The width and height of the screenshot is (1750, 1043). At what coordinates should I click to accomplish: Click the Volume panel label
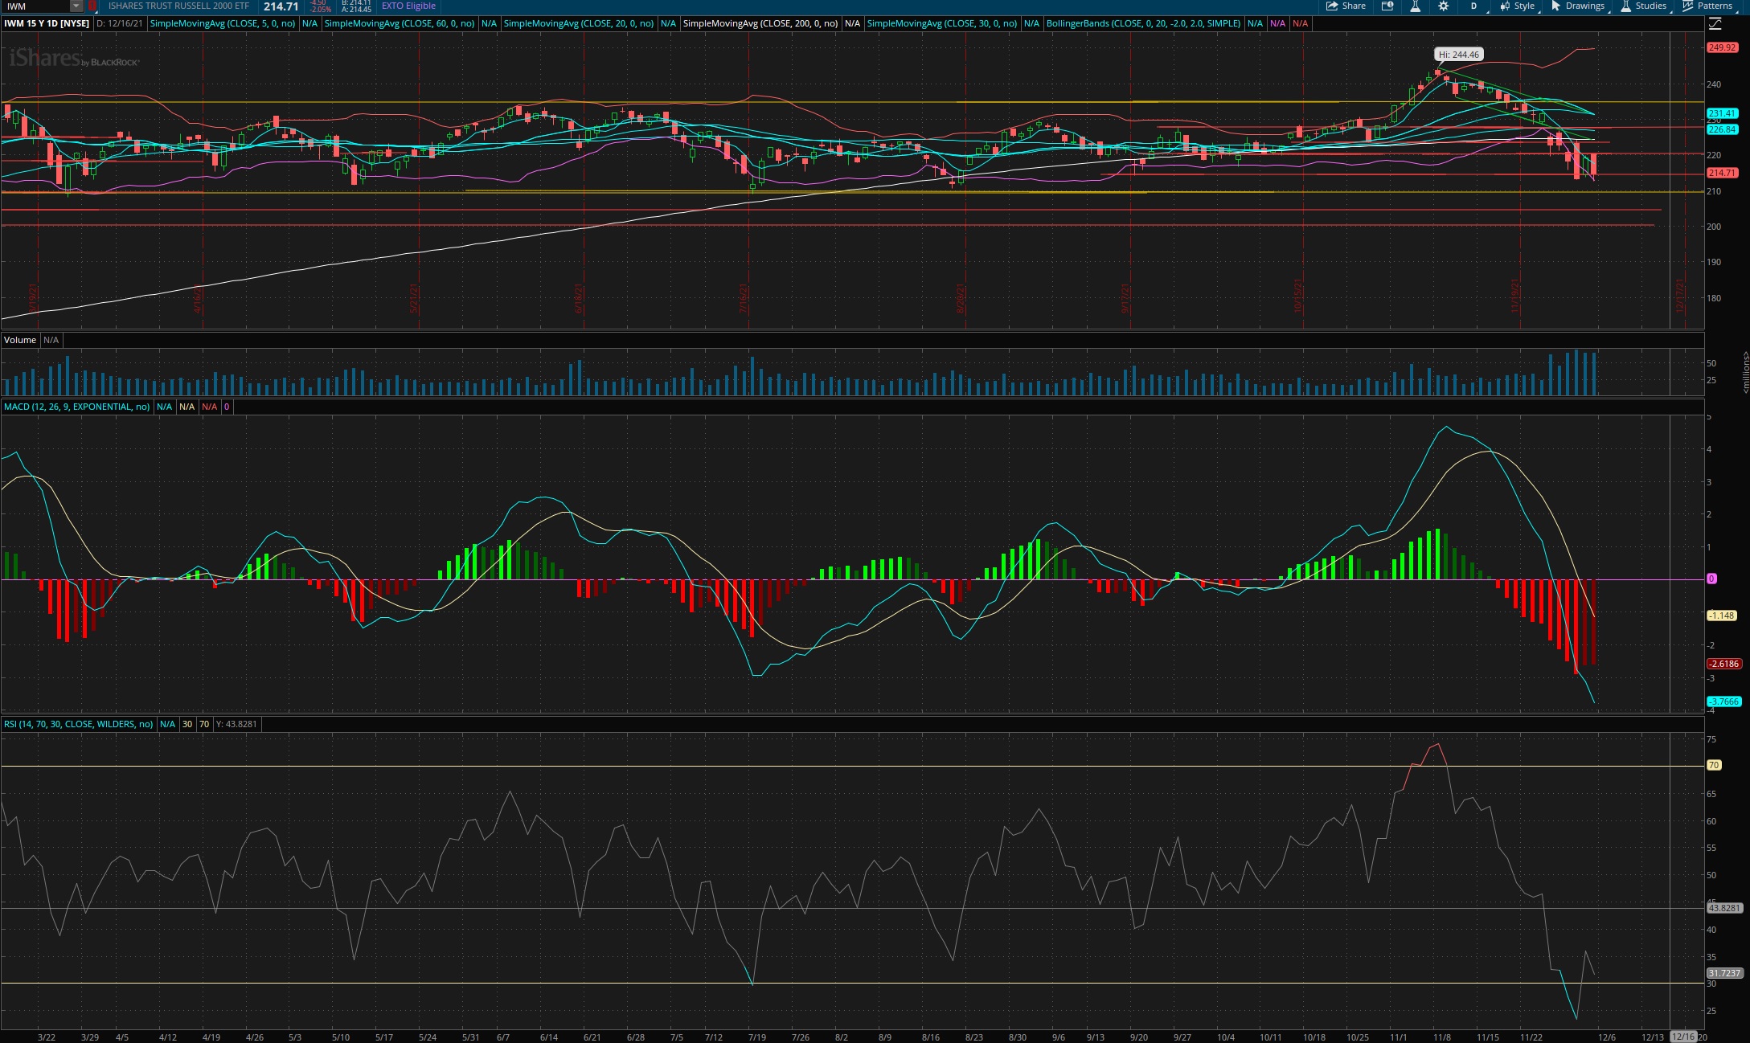coord(20,340)
